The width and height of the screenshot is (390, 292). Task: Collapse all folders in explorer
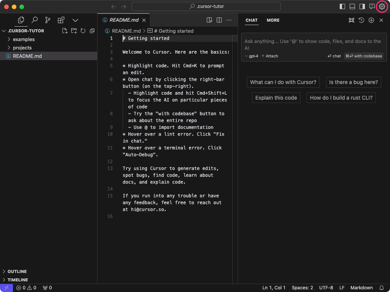coord(92,31)
